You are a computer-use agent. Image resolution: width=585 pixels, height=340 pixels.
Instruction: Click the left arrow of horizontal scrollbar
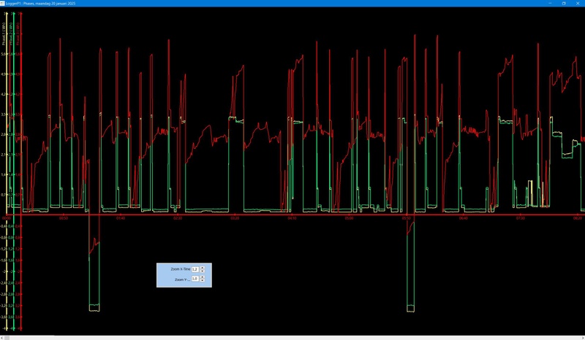click(2, 338)
